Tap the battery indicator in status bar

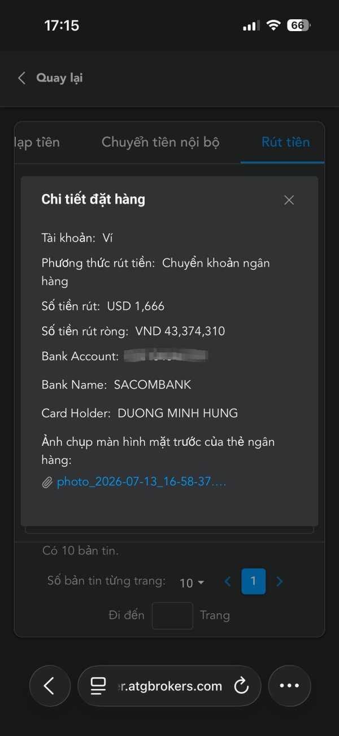click(299, 25)
